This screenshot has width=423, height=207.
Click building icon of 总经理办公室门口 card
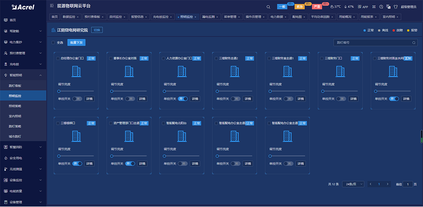(76, 71)
